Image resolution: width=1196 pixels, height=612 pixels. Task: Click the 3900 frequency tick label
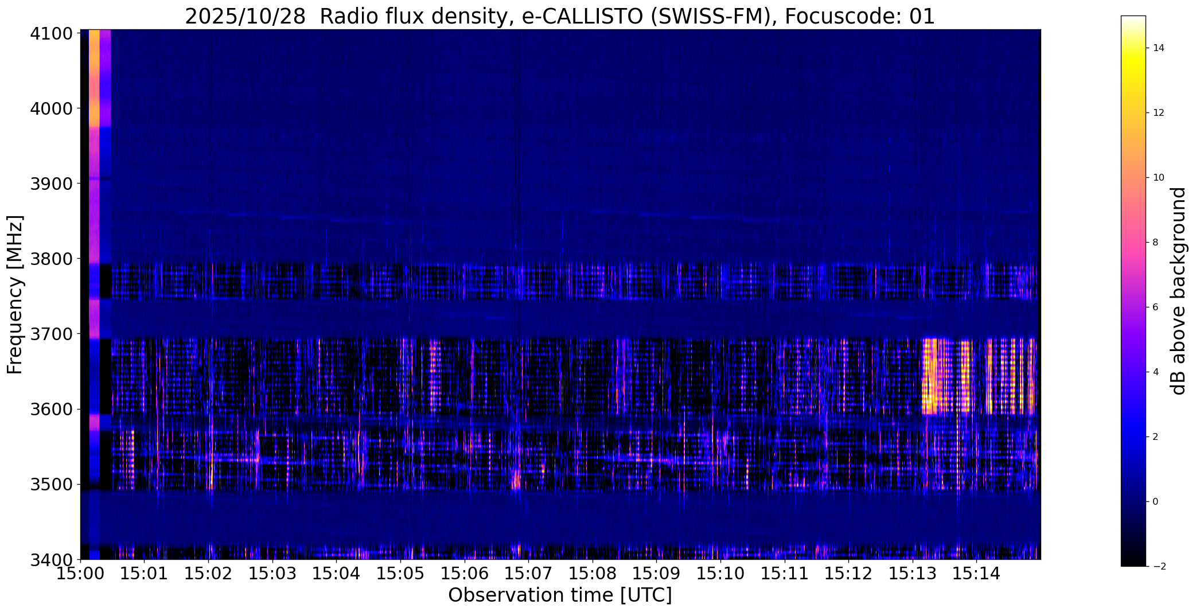tap(51, 184)
